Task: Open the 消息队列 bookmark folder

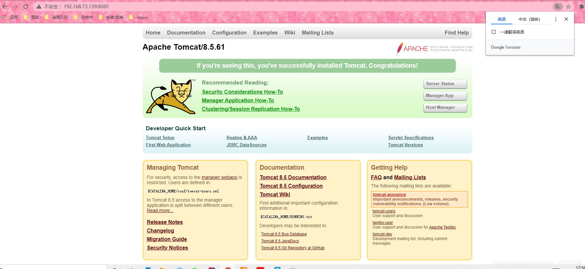Action: tap(56, 17)
